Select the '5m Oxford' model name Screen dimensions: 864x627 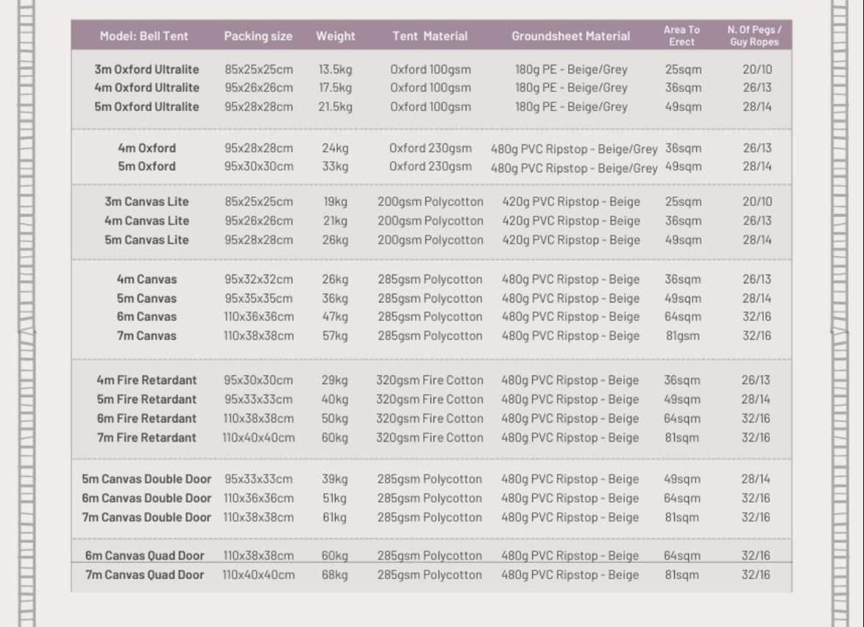click(x=146, y=166)
